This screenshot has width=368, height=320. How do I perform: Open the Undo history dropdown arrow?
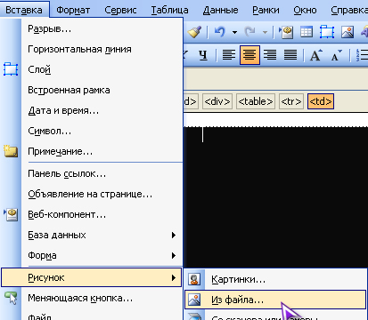coord(234,32)
